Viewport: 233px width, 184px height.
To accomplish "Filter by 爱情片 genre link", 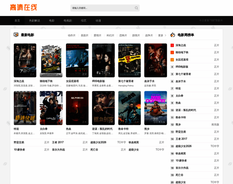I will (97, 35).
